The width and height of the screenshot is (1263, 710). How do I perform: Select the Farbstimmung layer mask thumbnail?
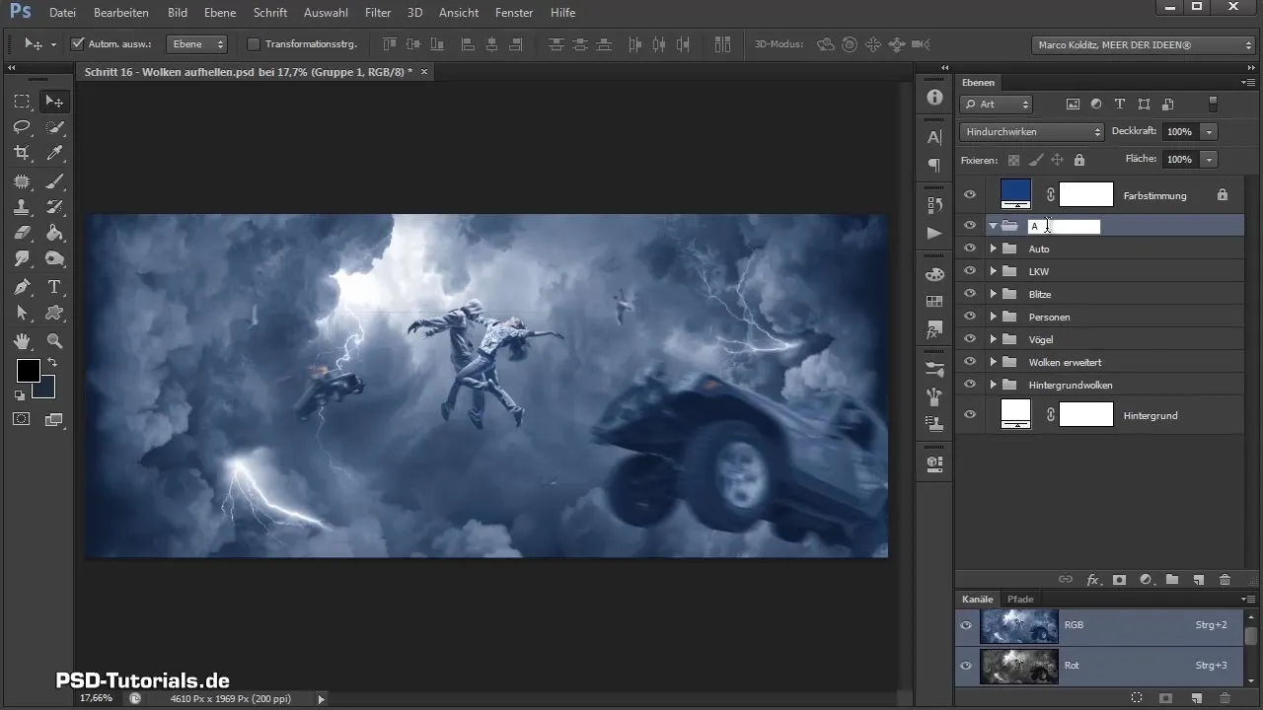(x=1086, y=194)
